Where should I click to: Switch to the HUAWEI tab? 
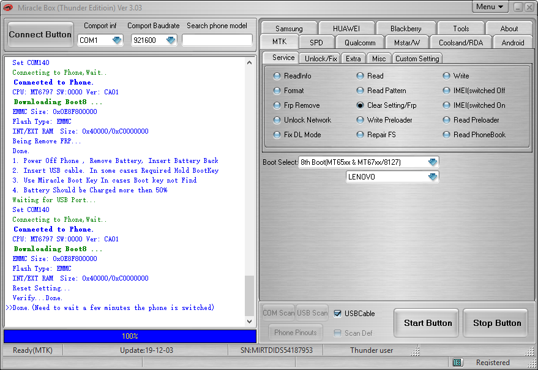click(346, 28)
